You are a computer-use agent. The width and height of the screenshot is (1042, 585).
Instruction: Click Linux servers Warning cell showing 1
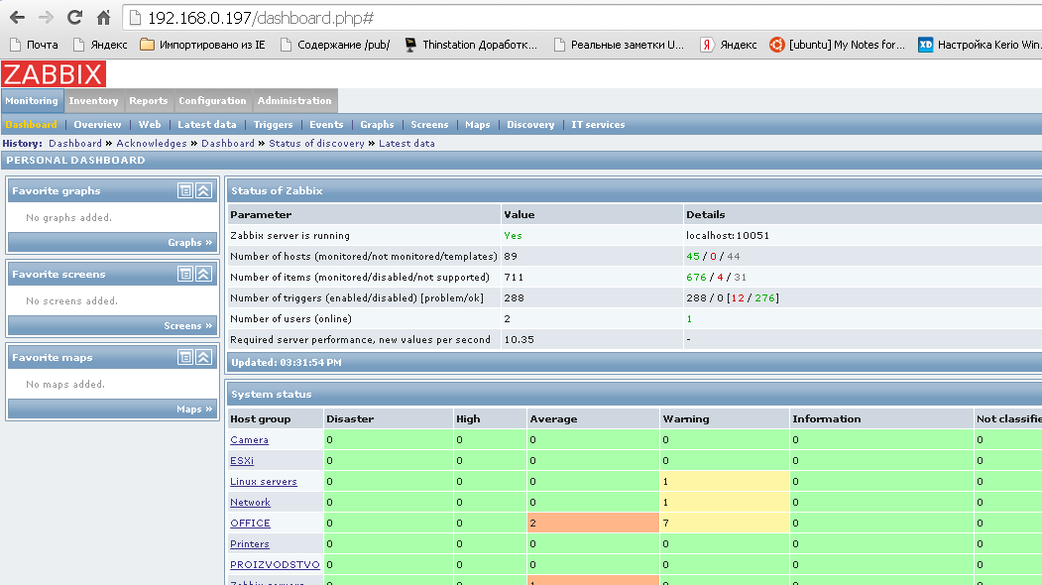(725, 481)
